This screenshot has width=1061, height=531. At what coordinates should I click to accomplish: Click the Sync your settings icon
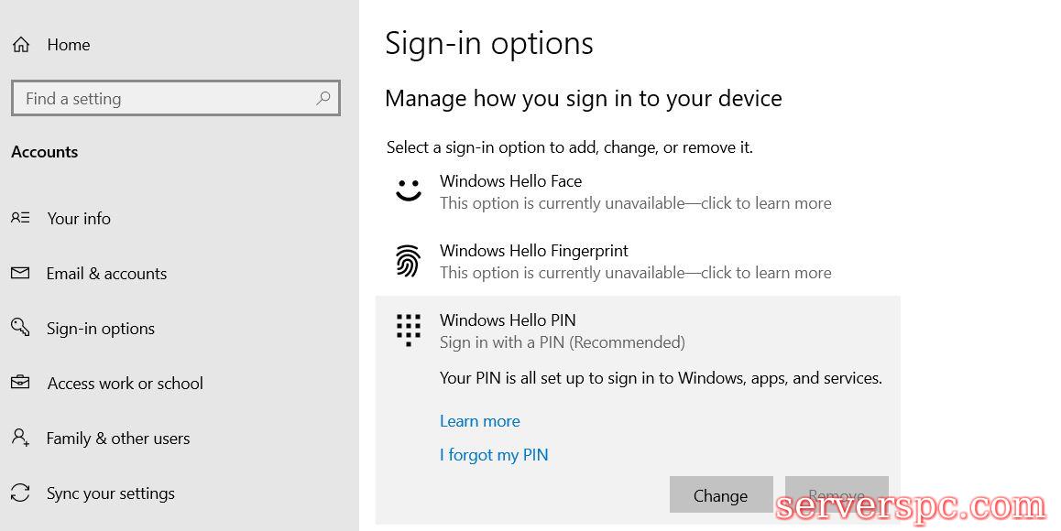20,493
